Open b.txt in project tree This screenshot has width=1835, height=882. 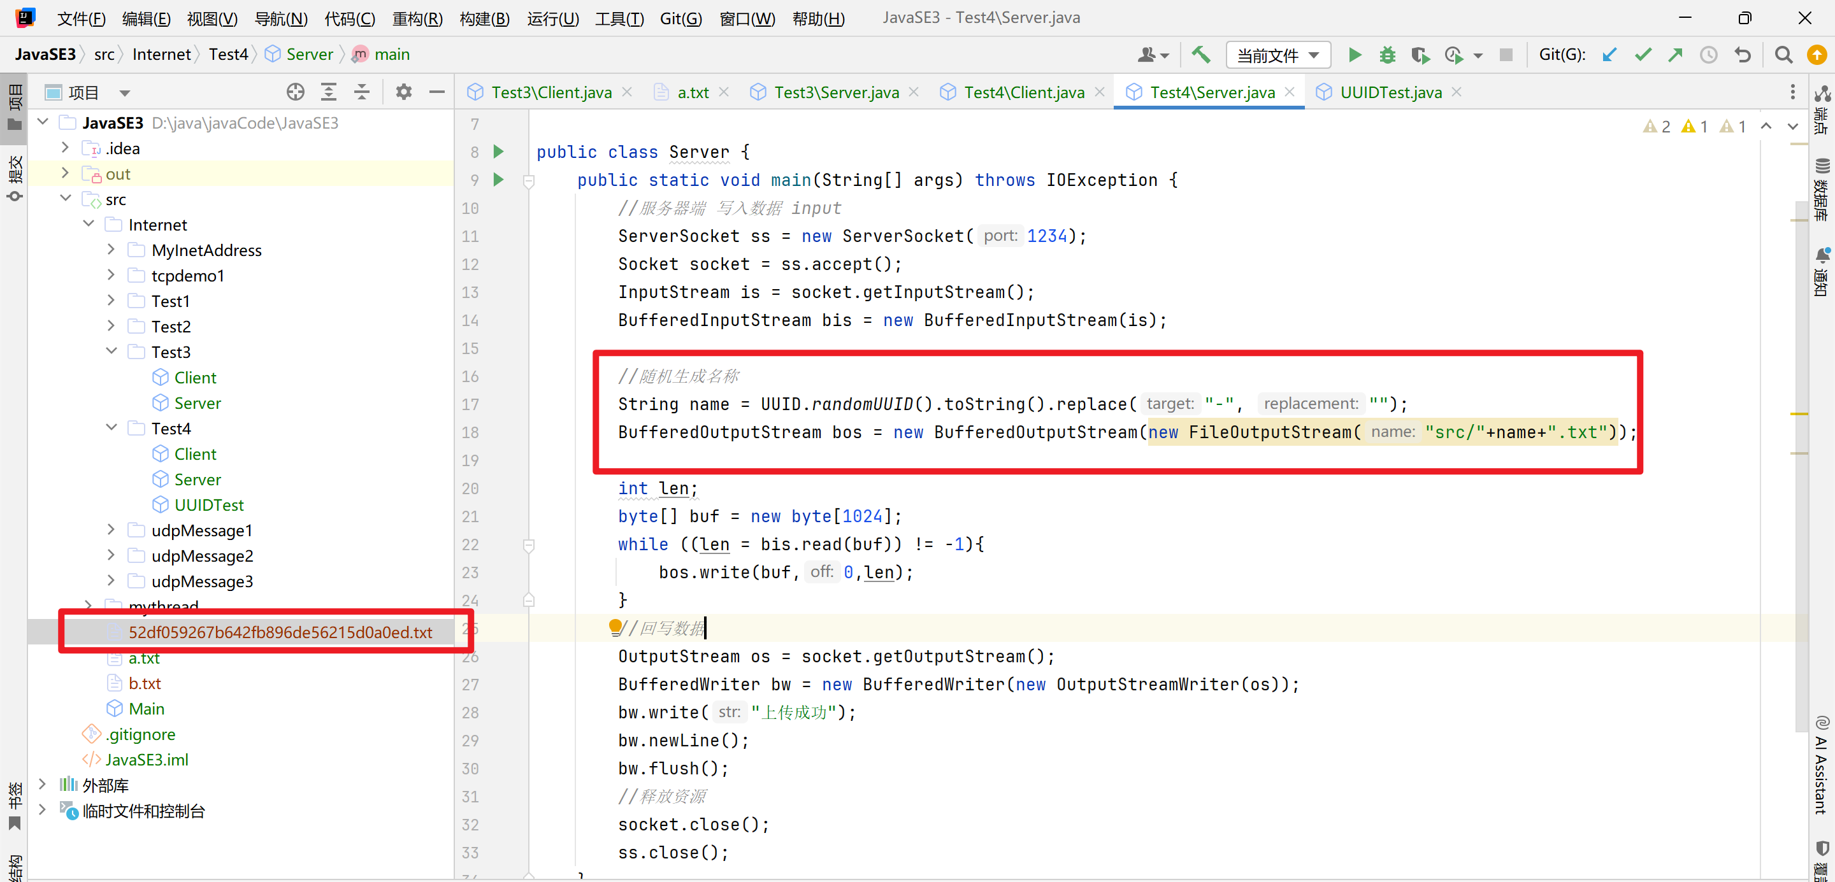pyautogui.click(x=145, y=683)
